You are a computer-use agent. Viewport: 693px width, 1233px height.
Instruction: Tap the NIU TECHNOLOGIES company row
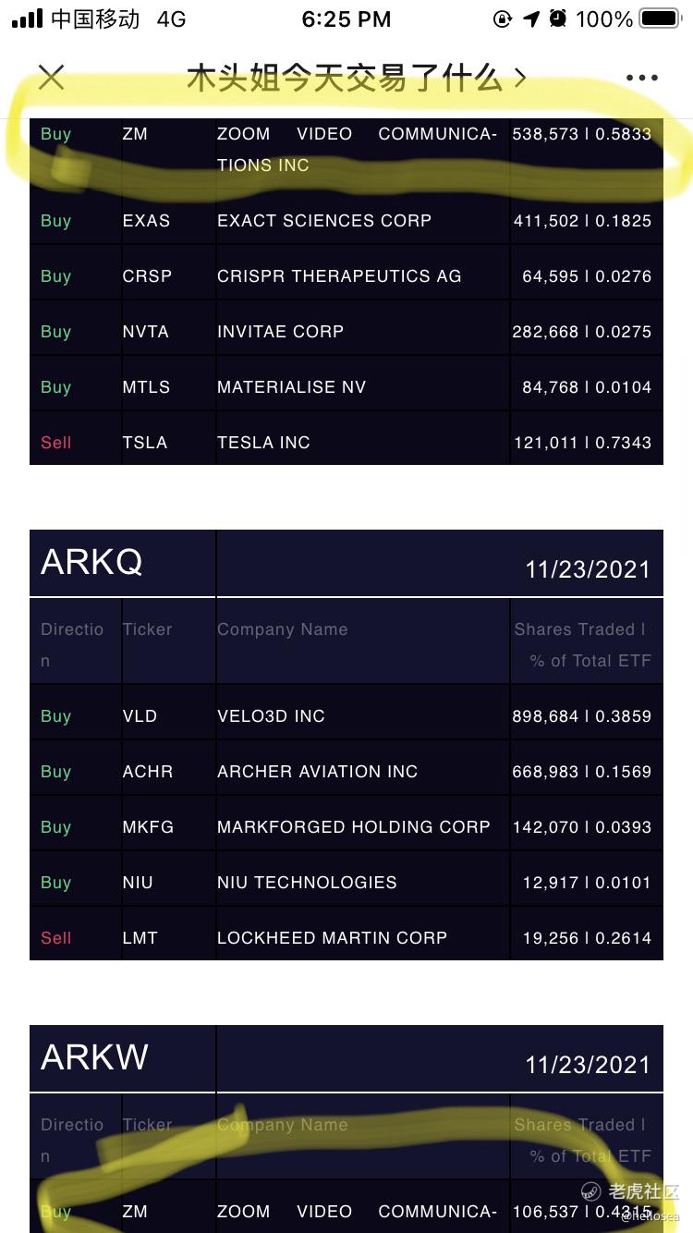coord(346,883)
